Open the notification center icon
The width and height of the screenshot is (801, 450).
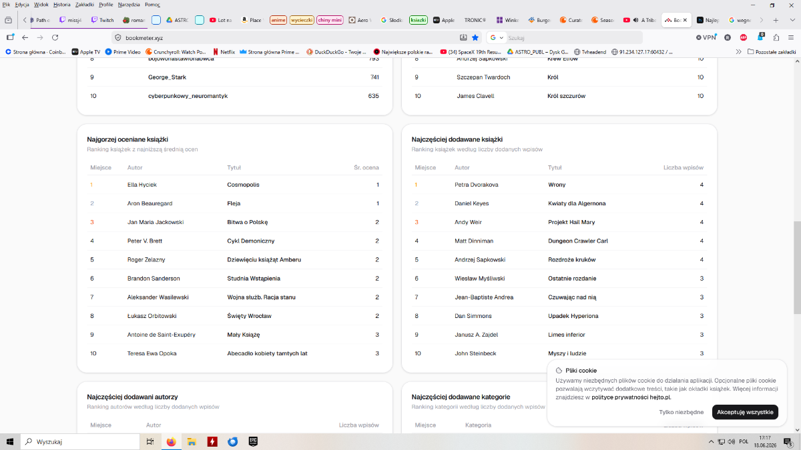pos(788,441)
